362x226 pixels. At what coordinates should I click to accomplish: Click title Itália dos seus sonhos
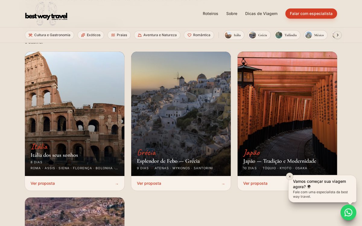[x=54, y=155]
